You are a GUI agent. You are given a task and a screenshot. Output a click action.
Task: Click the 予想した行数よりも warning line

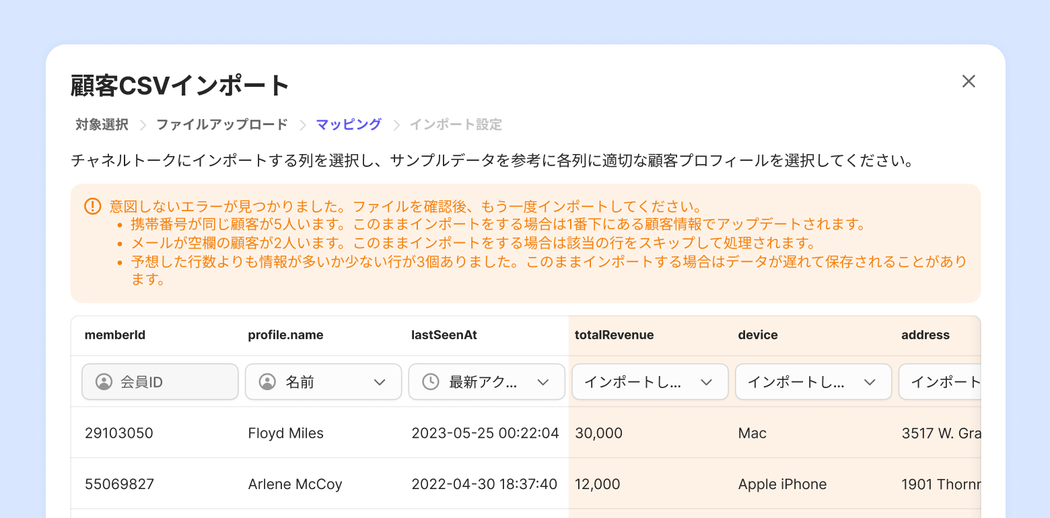point(549,270)
